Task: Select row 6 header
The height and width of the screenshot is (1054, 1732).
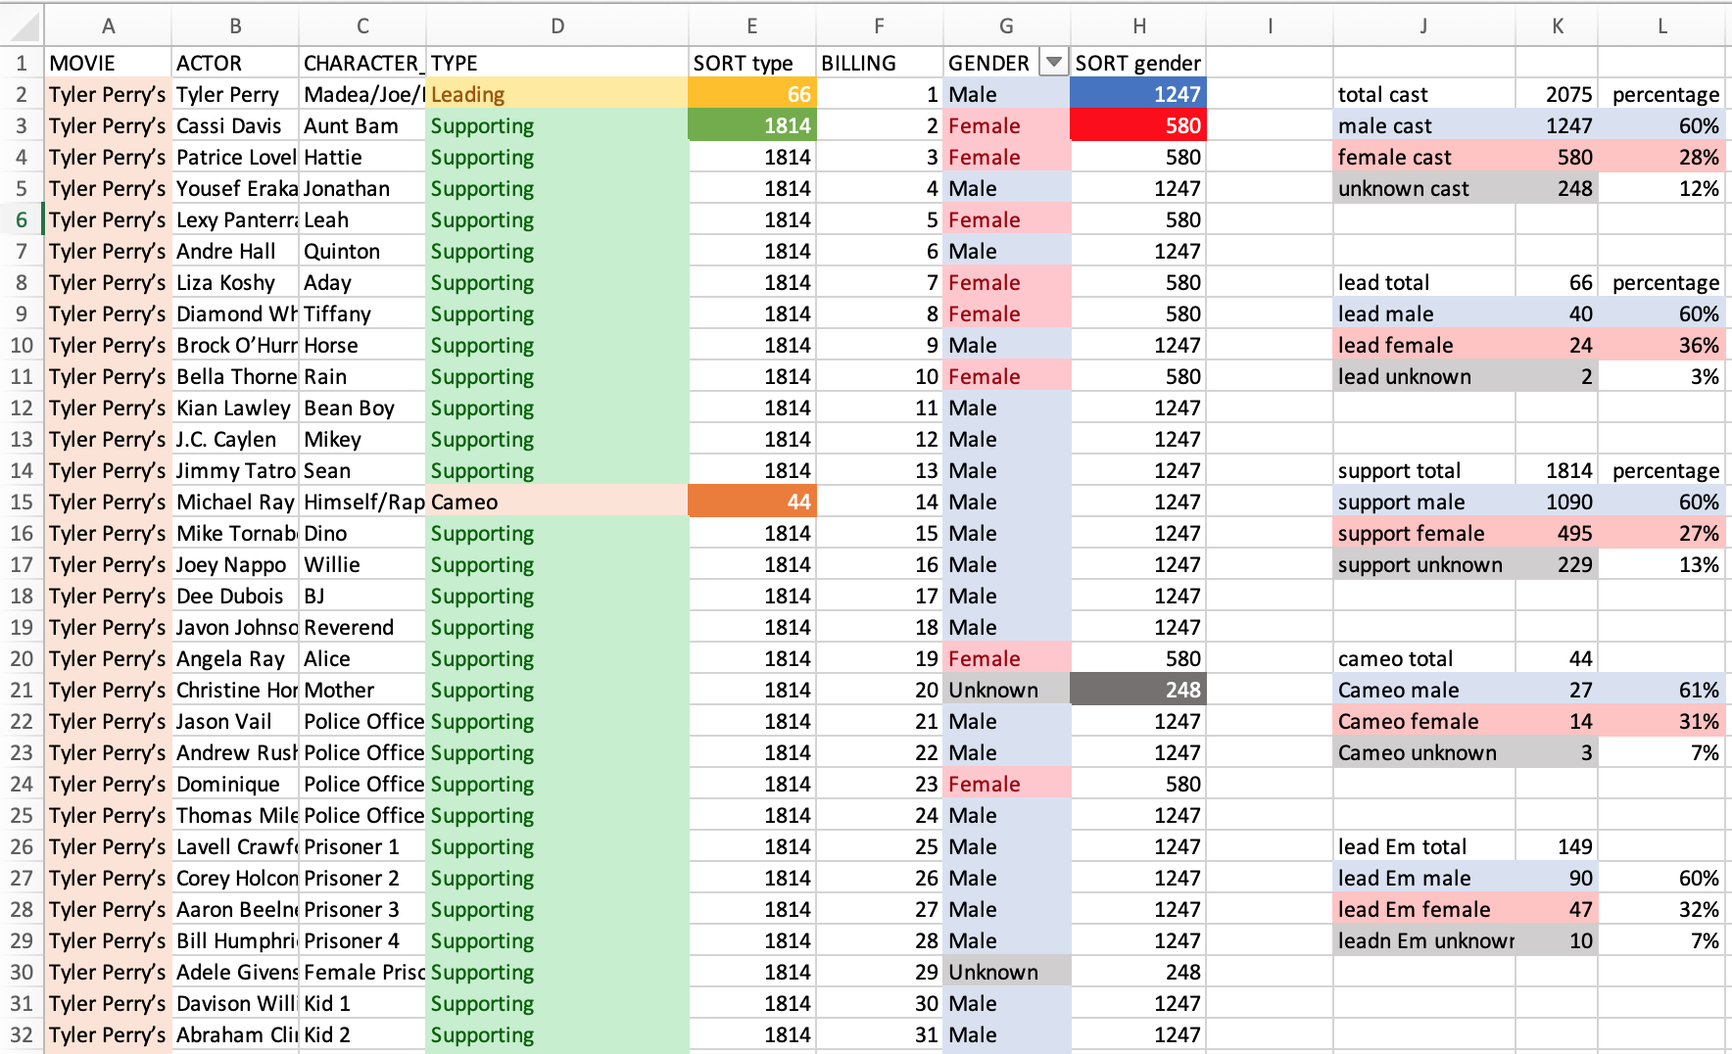Action: [22, 219]
